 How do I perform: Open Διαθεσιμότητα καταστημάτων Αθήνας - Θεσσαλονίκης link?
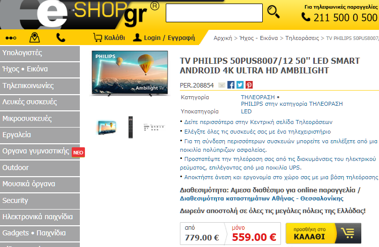coord(262,198)
